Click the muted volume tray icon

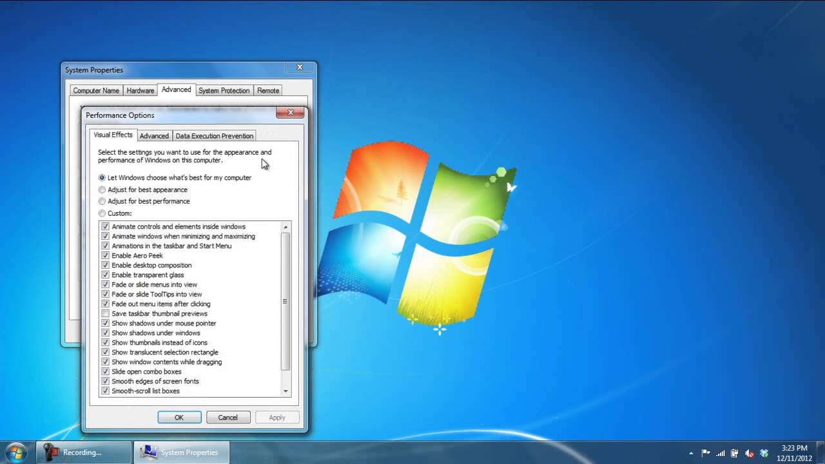coord(750,453)
